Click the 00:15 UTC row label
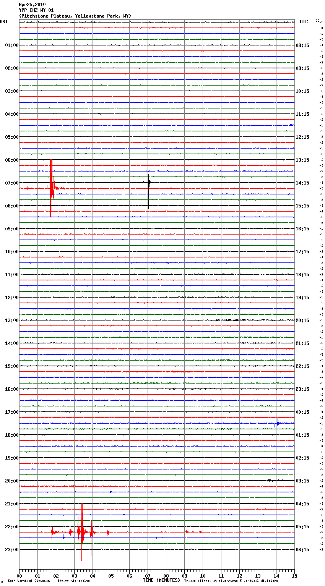This screenshot has height=586, width=325. tap(302, 412)
